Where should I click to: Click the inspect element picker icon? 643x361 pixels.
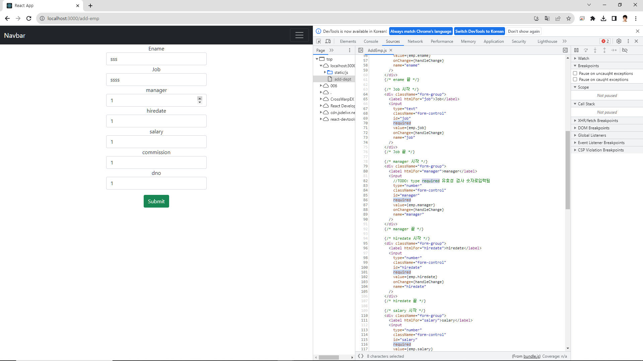(318, 41)
